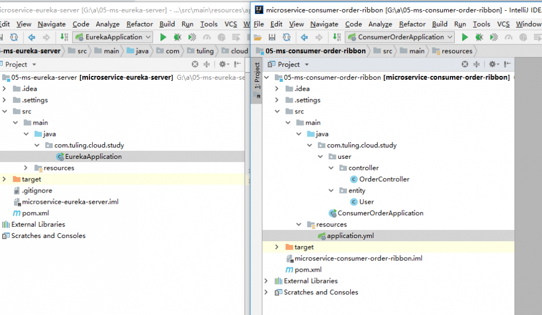Build project in consumer-order-ribbon window
Viewport: 542px width, 315px height.
pos(337,37)
